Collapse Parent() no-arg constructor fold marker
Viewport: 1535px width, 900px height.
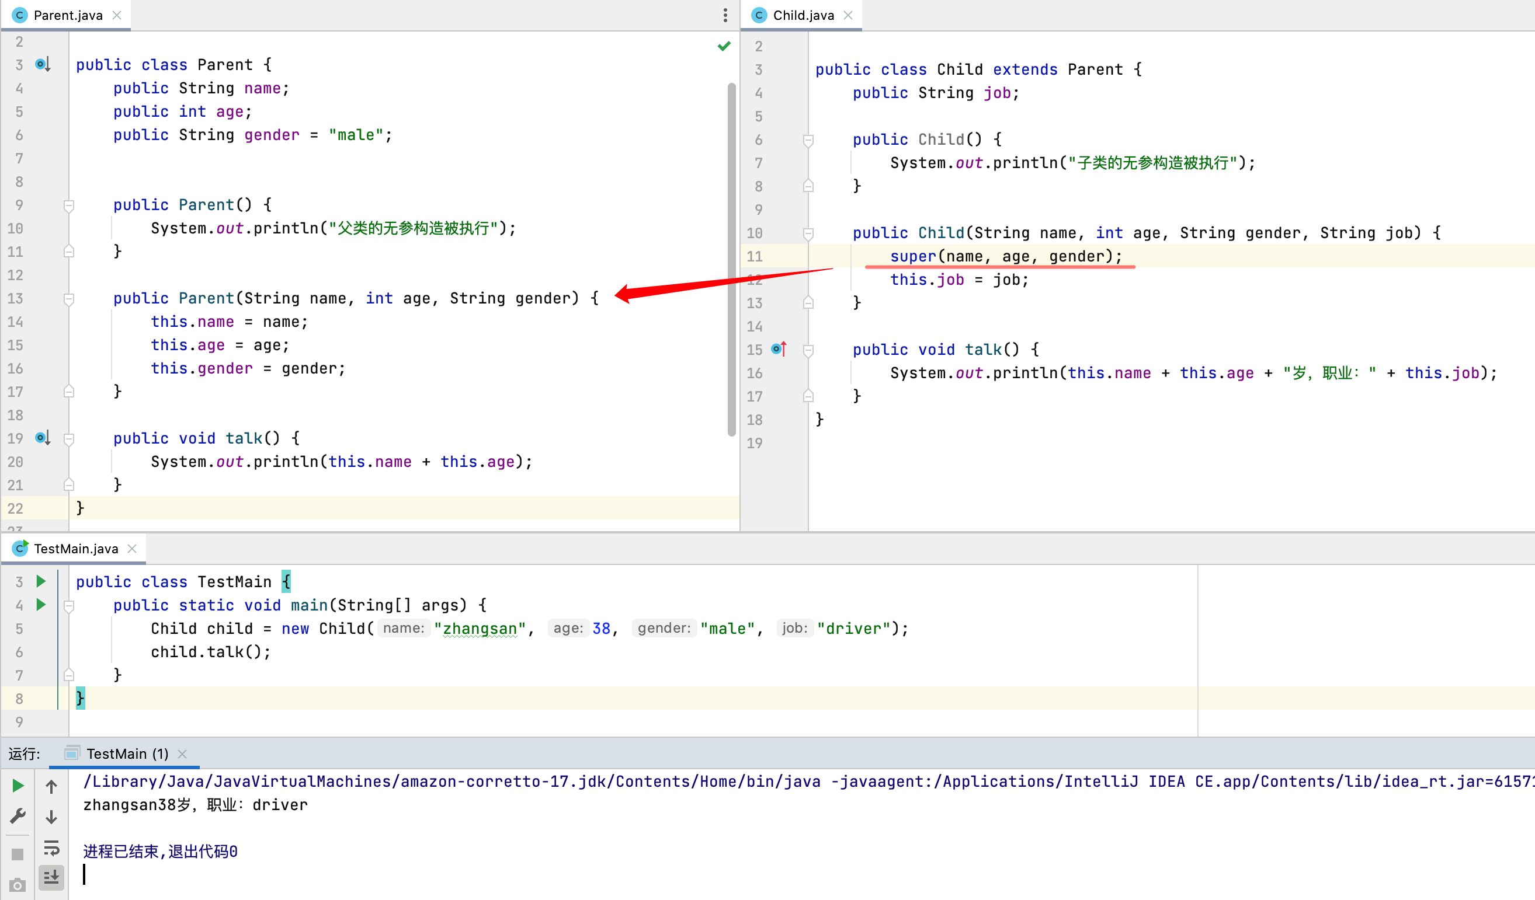coord(69,205)
